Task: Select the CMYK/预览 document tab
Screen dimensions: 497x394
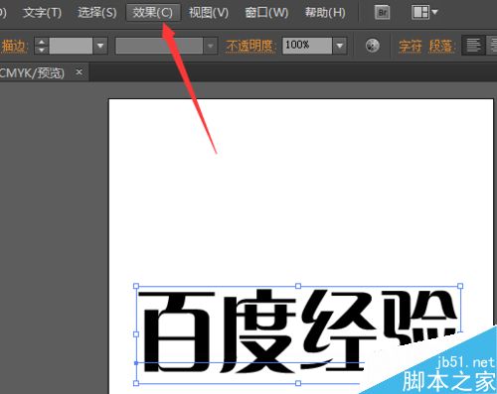Action: pyautogui.click(x=37, y=72)
